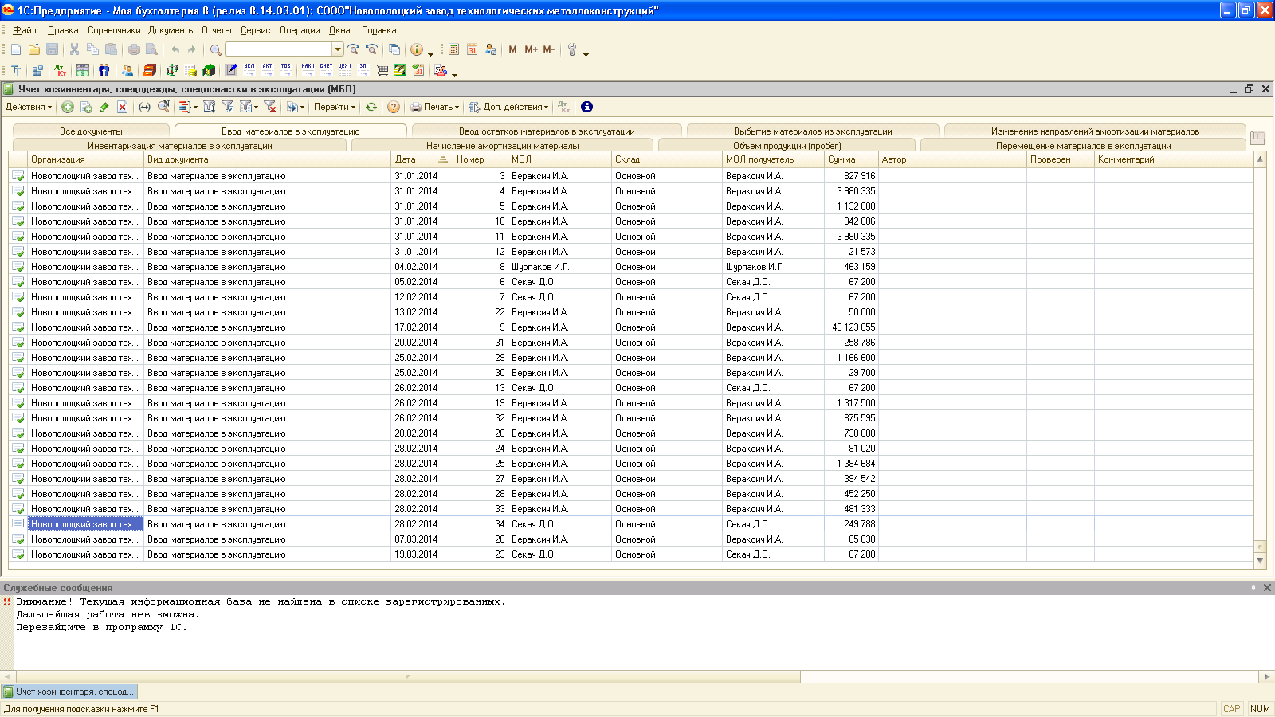
Task: Expand the list settings dropdown next to search icon
Action: (187, 107)
